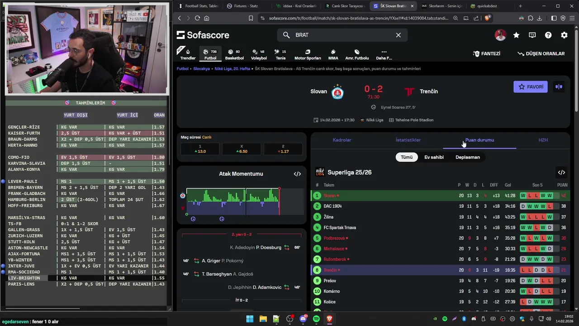Open the Trenčín team crest
The height and width of the screenshot is (326, 579).
(x=409, y=92)
